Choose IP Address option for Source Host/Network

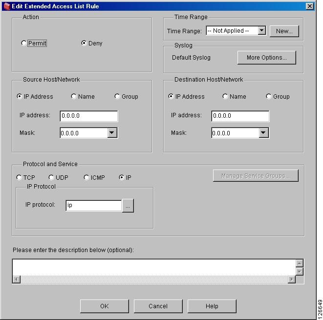pyautogui.click(x=19, y=96)
